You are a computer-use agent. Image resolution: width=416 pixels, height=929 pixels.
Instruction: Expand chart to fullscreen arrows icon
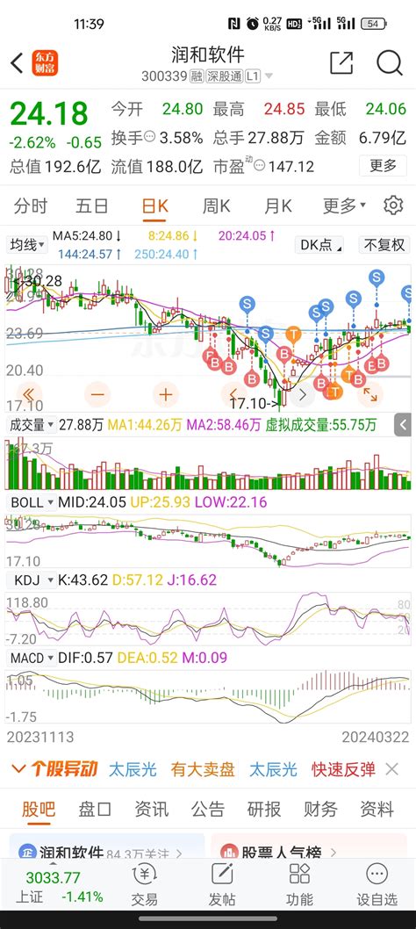click(369, 394)
